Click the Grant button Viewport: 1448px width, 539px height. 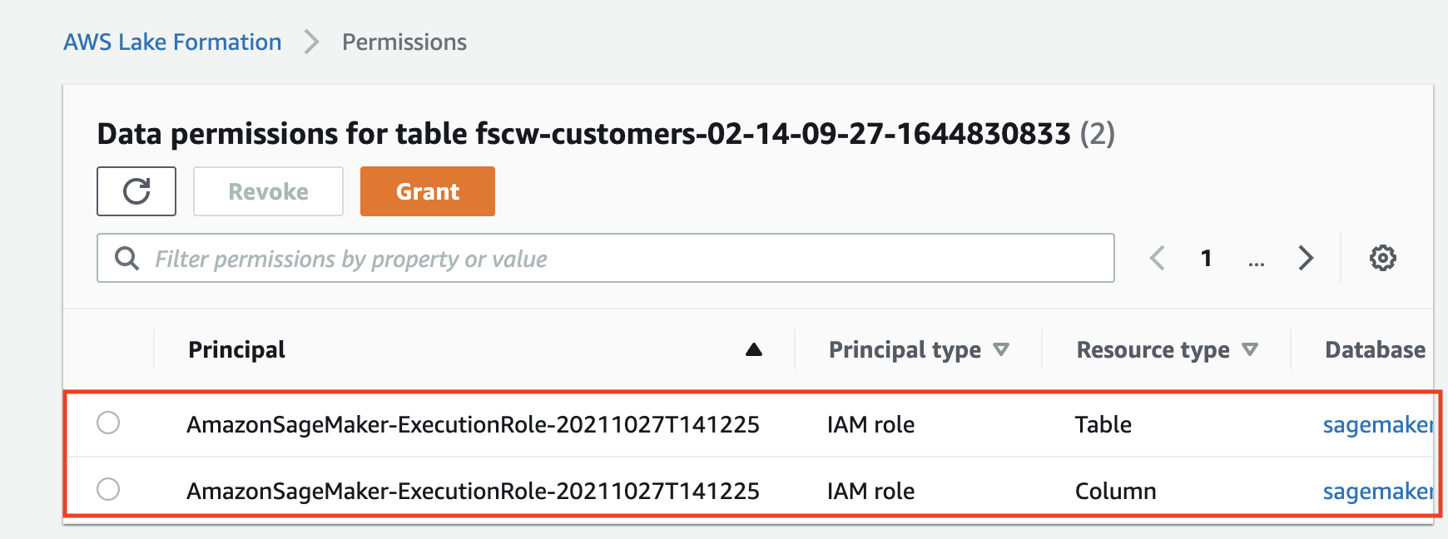(428, 191)
